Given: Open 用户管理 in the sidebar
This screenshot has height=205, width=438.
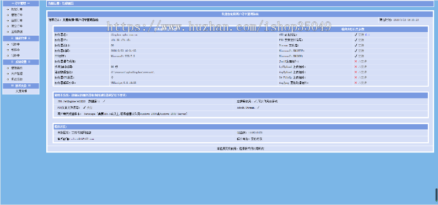Looking at the screenshot, I should coord(17,74).
